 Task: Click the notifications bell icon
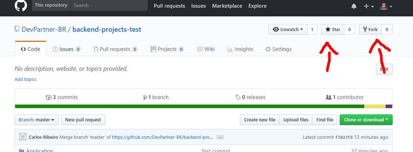pos(354,6)
